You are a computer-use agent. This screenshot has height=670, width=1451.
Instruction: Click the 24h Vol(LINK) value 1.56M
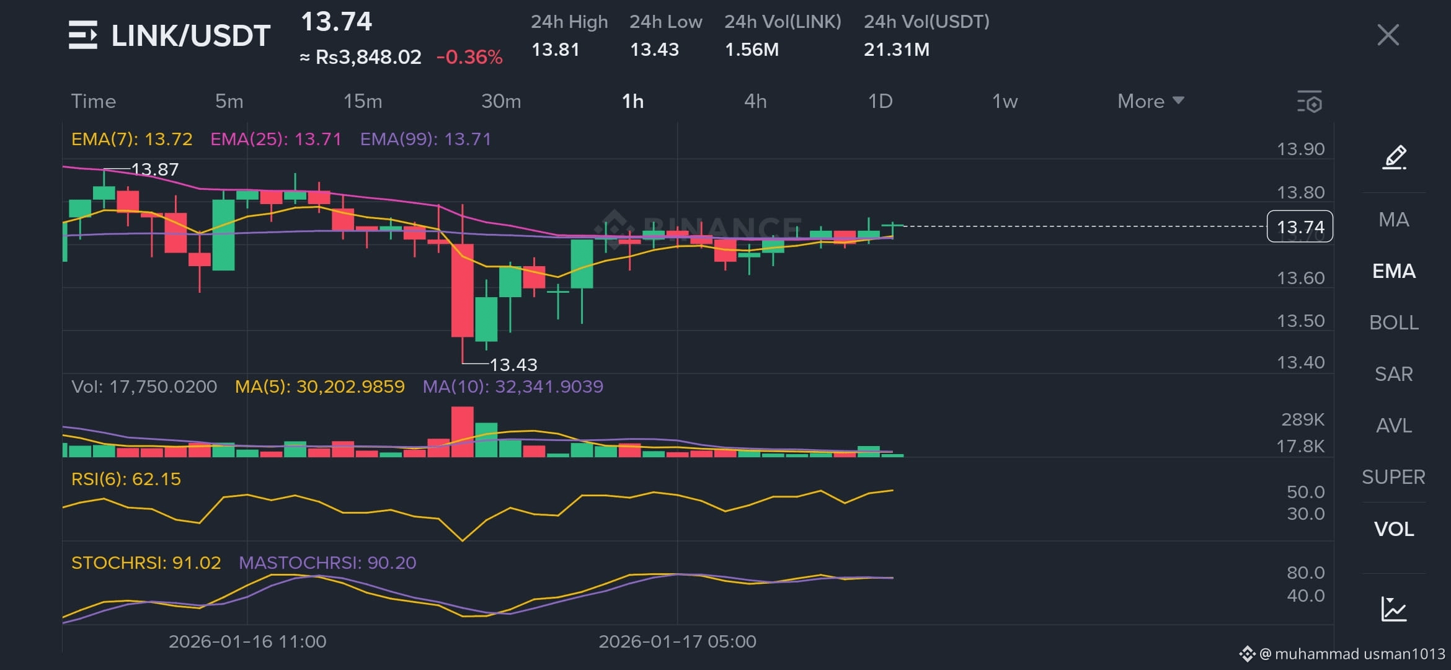(x=752, y=50)
